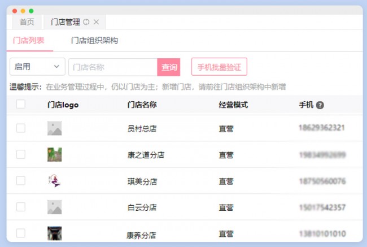
Task: Open the 康之道分店 logo thumbnail
Action: [54, 154]
